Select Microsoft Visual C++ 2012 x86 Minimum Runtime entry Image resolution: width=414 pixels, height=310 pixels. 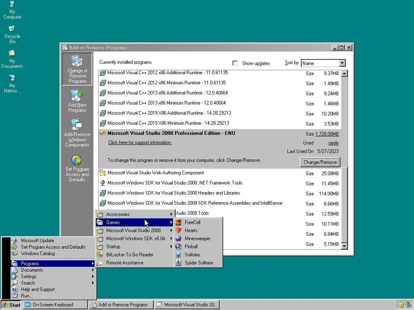(x=220, y=83)
